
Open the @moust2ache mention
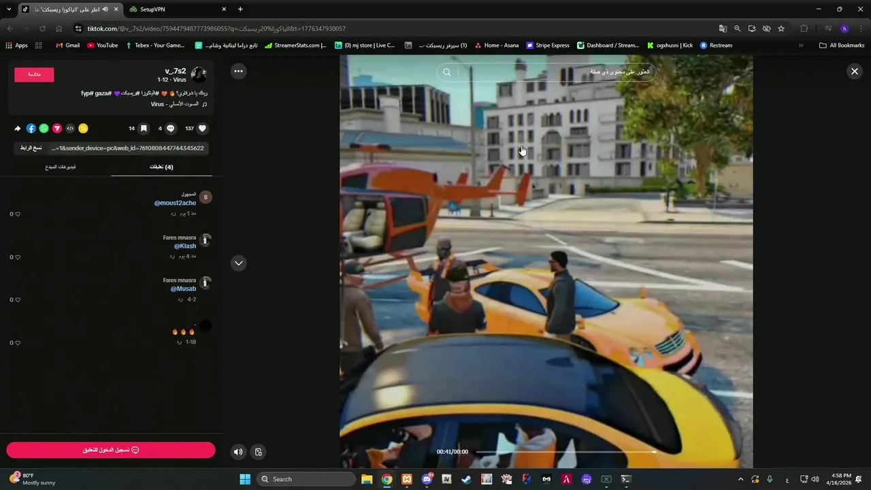[175, 203]
